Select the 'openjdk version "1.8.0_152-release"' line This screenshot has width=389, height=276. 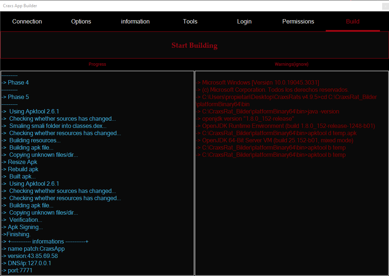[x=245, y=119]
